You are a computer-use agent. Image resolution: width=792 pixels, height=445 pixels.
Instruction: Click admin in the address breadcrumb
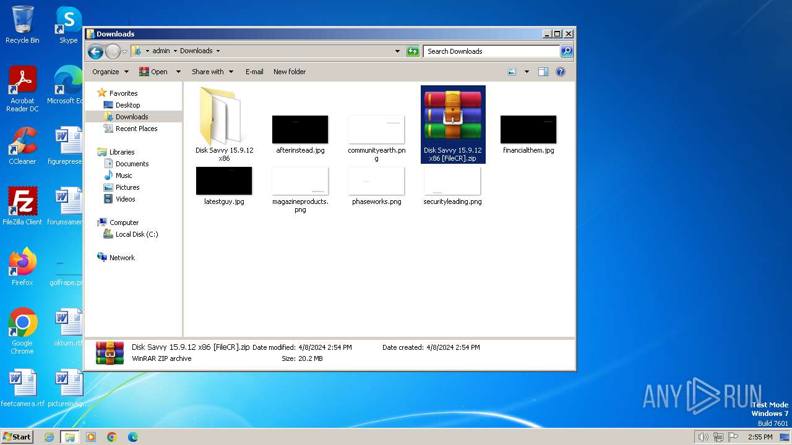(161, 51)
